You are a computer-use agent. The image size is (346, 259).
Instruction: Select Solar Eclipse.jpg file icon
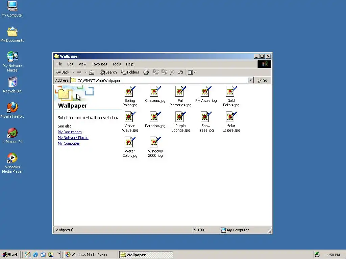click(x=231, y=117)
